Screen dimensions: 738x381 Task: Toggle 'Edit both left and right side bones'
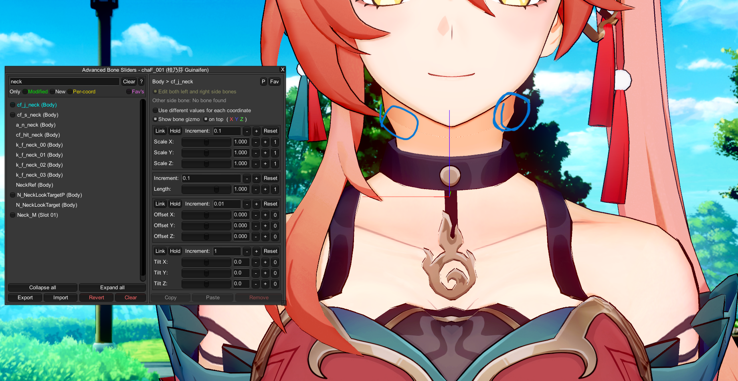coord(155,92)
